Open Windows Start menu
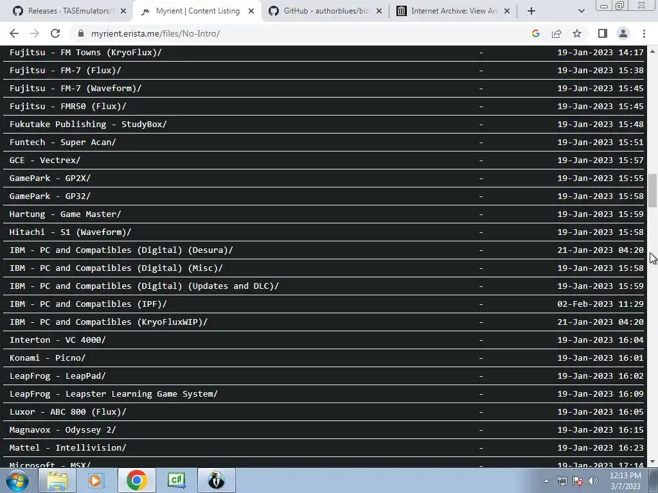This screenshot has height=493, width=658. (17, 480)
